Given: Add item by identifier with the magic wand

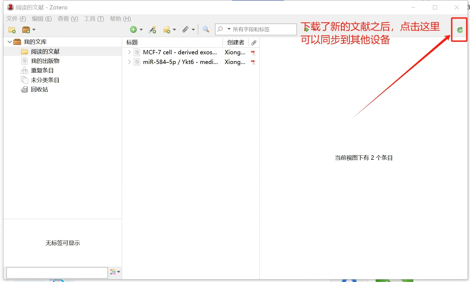Looking at the screenshot, I should tap(152, 30).
